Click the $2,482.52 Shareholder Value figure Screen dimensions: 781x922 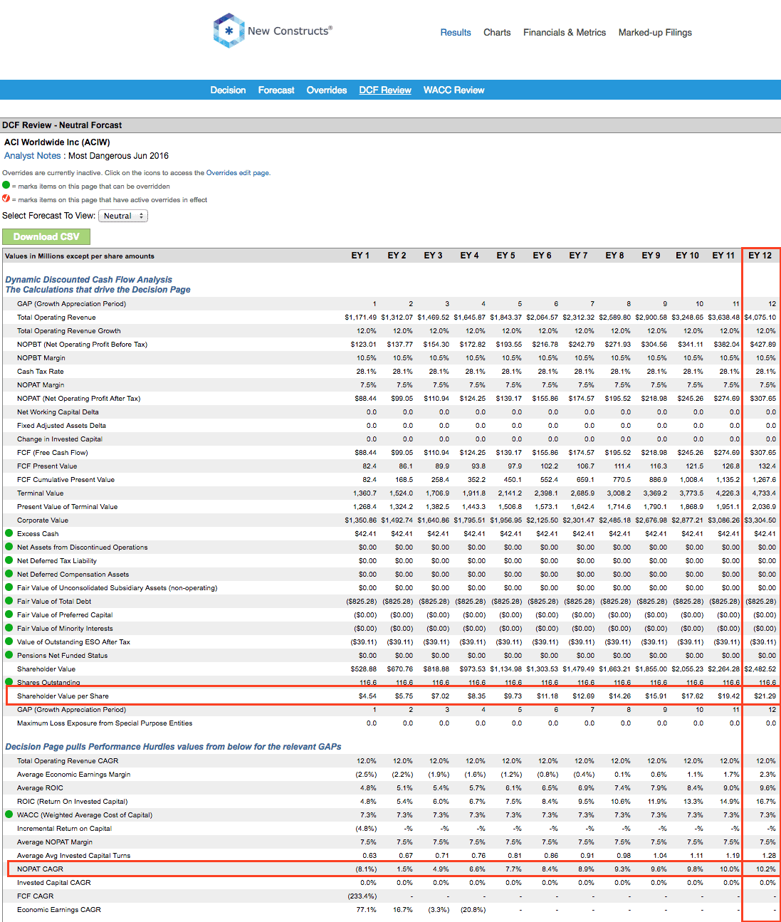click(760, 669)
